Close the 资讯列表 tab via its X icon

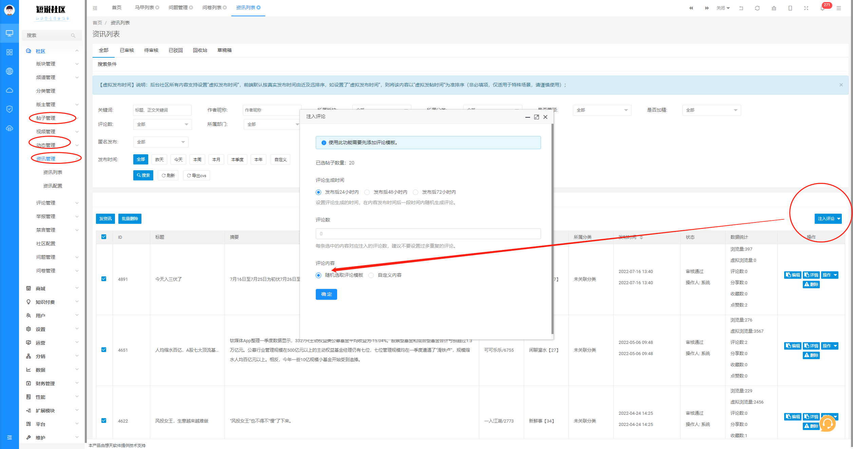click(259, 7)
